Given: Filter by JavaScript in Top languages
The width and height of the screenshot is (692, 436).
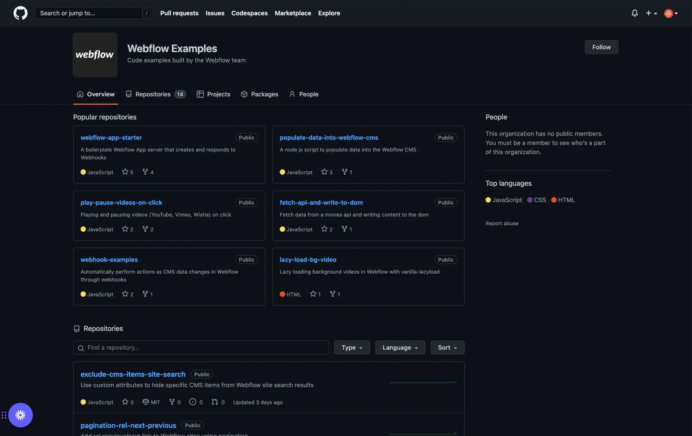Looking at the screenshot, I should click(x=503, y=200).
